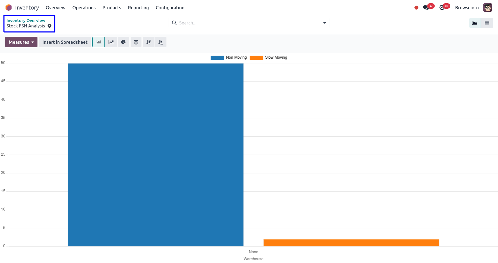Toggle Non Moving legend color swatch
This screenshot has width=498, height=263.
[x=217, y=58]
